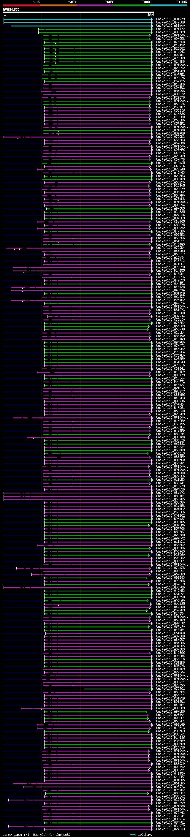Select hit label UniRef100_C7PU16
This screenshot has height=837, width=190.
click(x=170, y=277)
